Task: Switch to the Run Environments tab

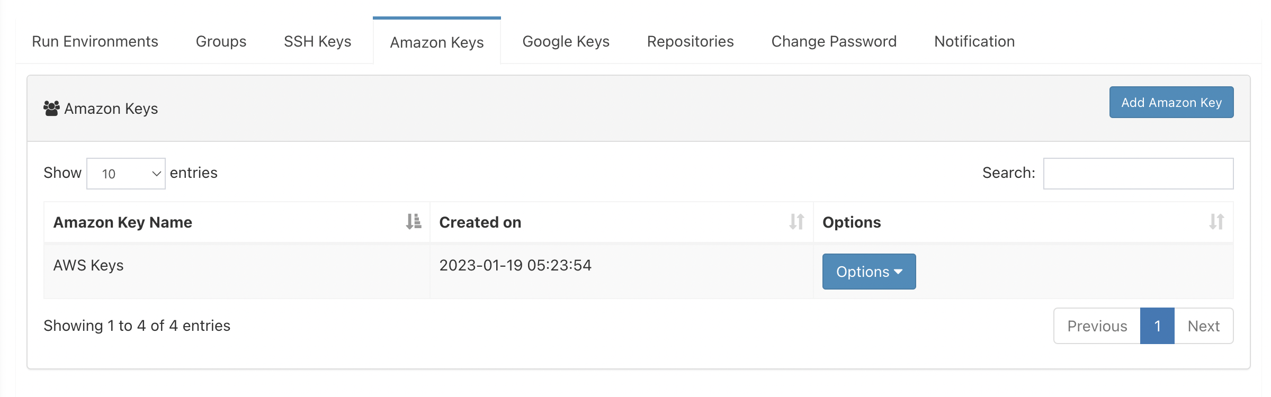Action: pos(95,41)
